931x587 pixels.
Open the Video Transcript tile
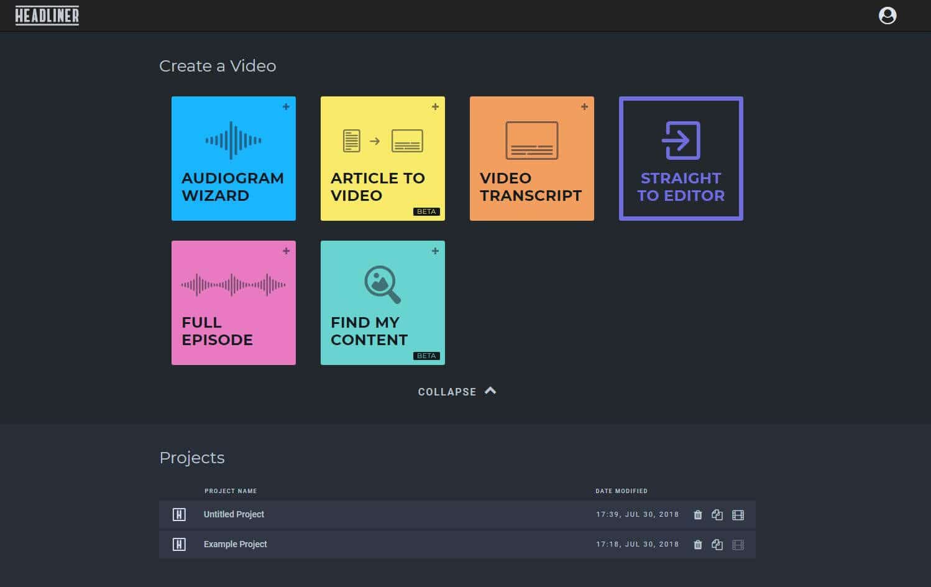click(x=532, y=159)
